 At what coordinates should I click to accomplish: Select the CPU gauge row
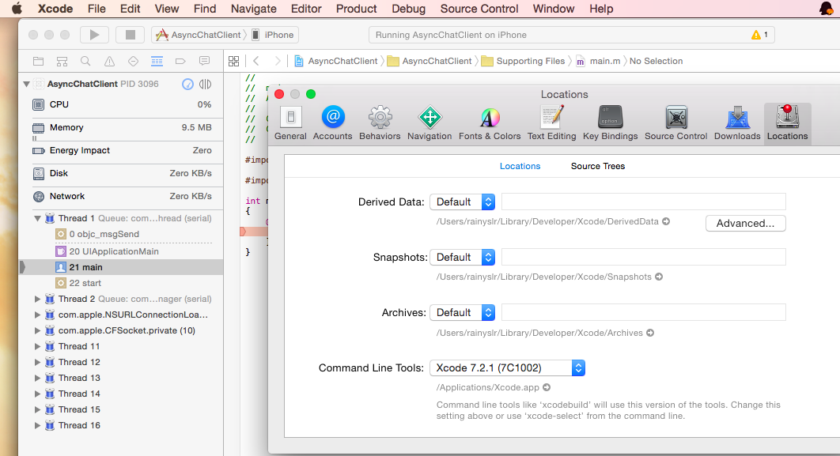[x=122, y=104]
